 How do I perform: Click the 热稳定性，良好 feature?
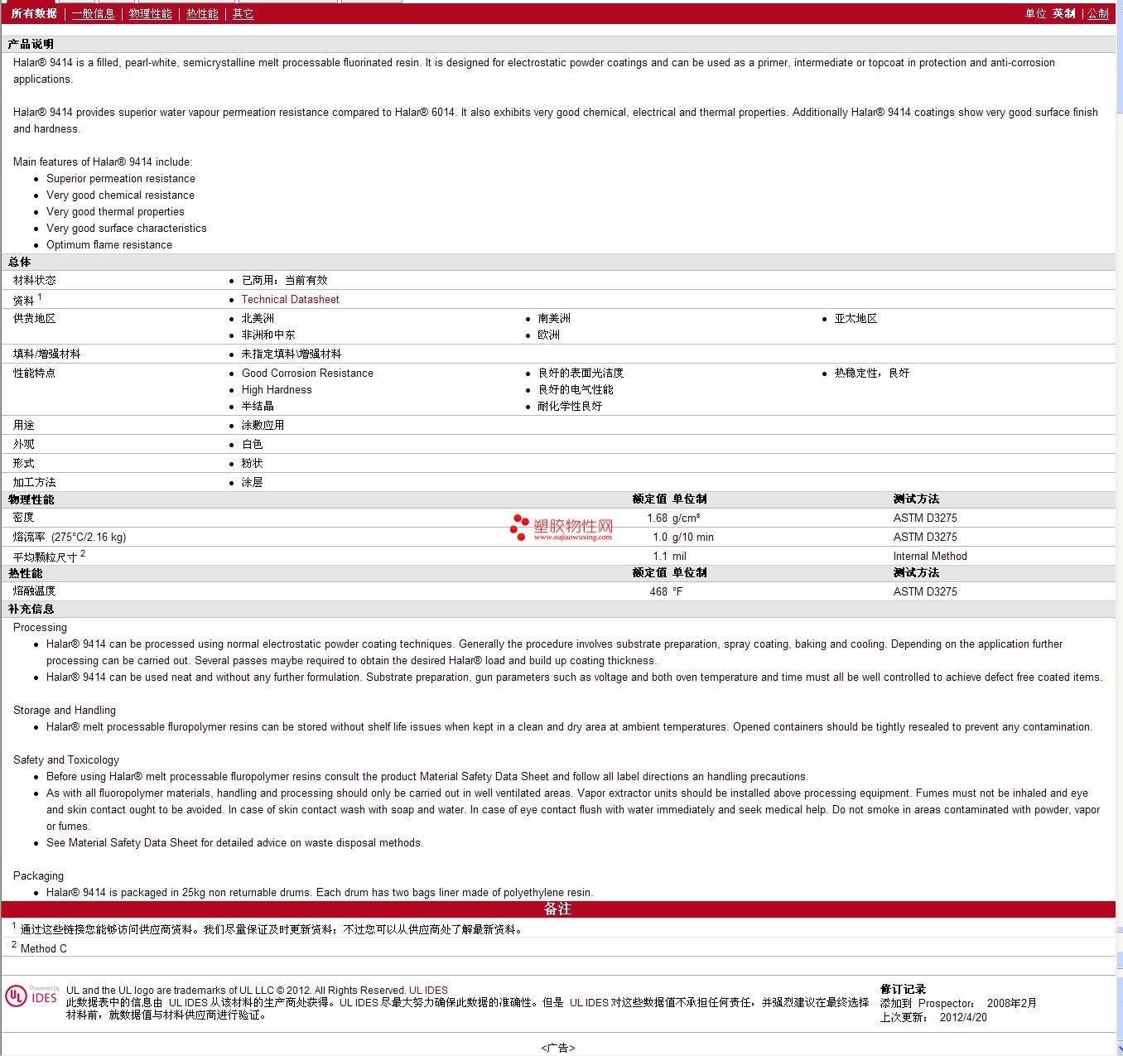[x=872, y=374]
